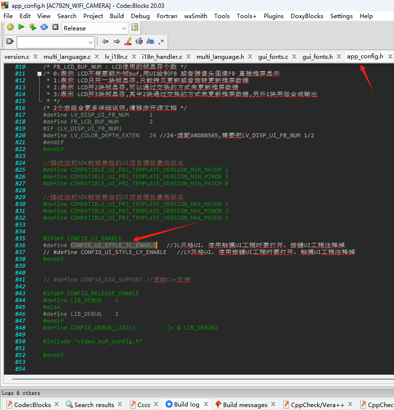
Task: Switch to the i18n_handler.c tab
Action: 162,57
